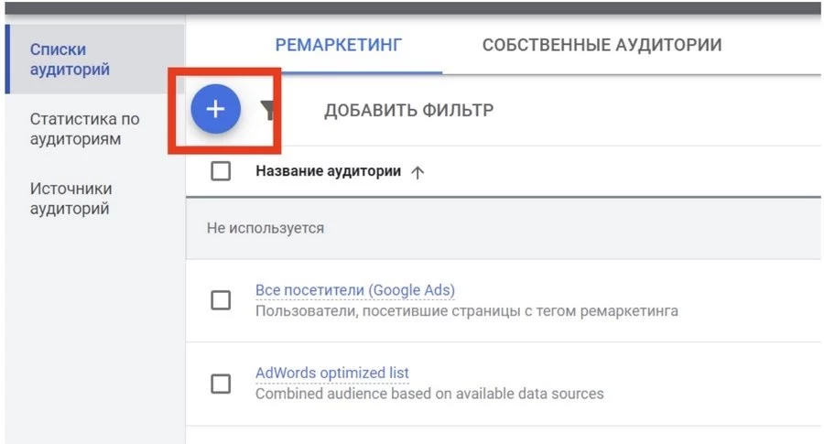Sort by the Название аудитории column header
824x444 pixels.
point(328,171)
